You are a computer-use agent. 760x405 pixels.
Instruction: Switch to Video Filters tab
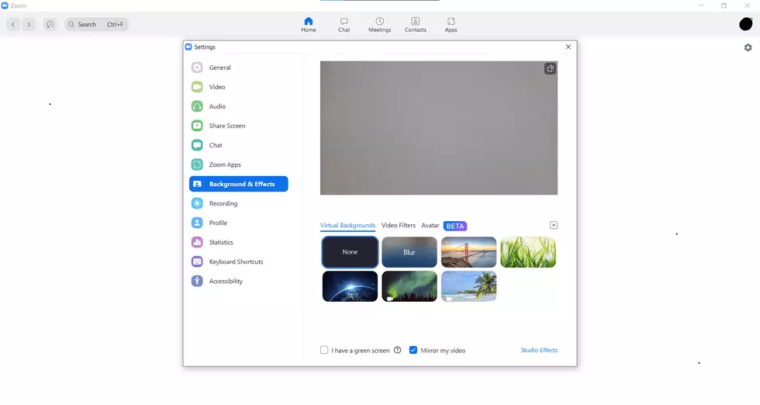point(399,226)
